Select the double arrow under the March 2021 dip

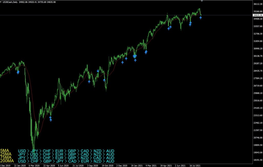(x=146, y=52)
